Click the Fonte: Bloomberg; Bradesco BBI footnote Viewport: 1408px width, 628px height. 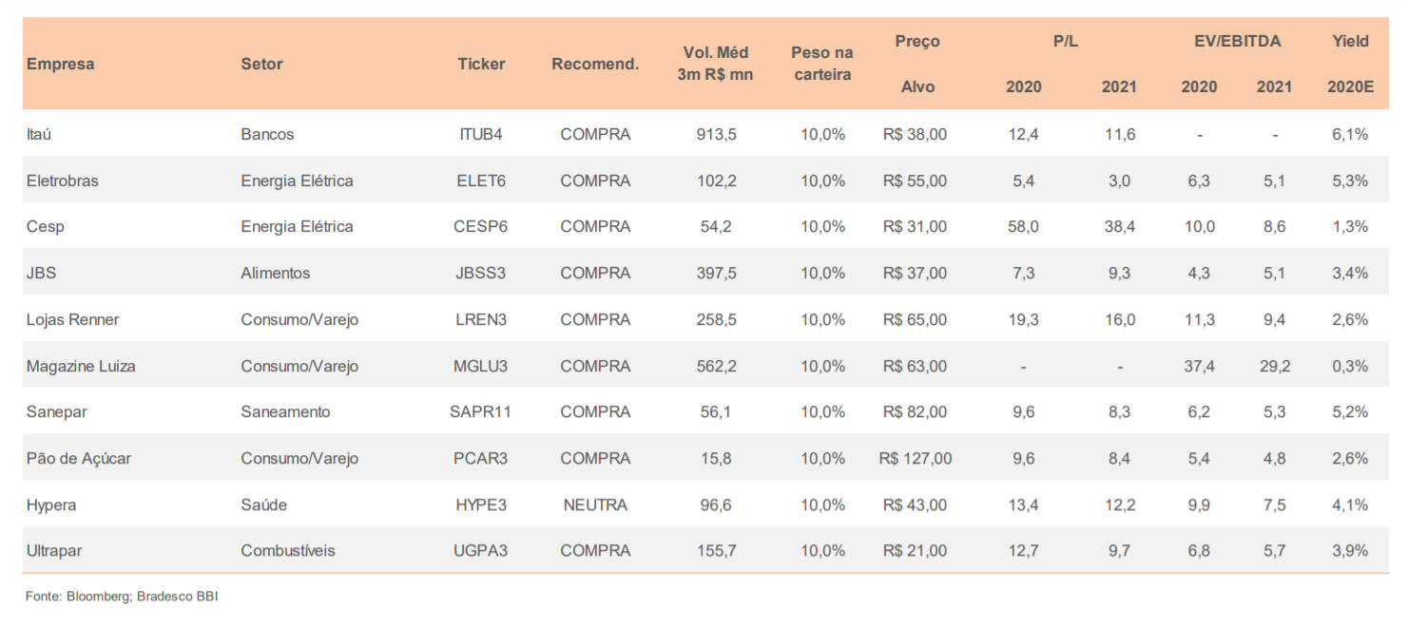pos(122,597)
